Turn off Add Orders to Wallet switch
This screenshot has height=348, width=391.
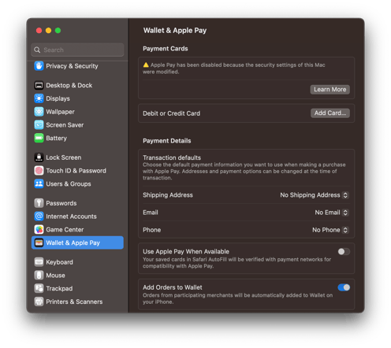[x=344, y=287]
